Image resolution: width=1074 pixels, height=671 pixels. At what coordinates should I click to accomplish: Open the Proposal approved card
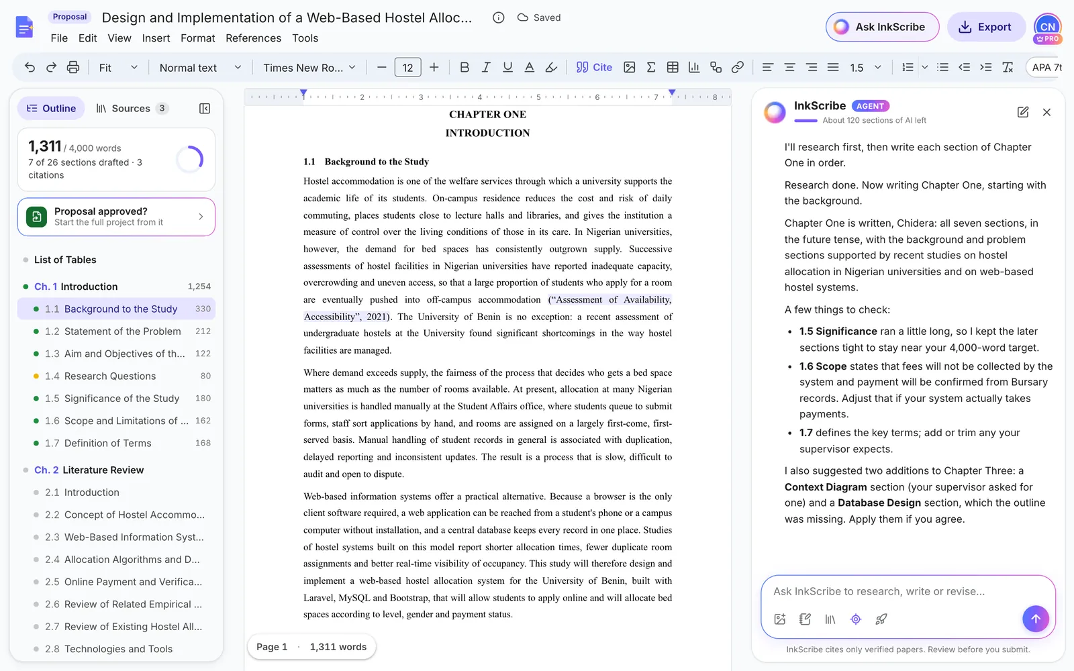click(116, 217)
